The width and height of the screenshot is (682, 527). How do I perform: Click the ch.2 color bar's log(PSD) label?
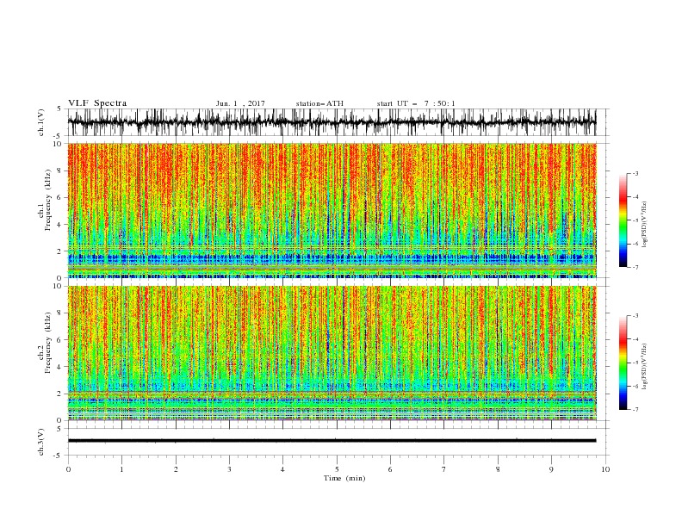coord(645,366)
